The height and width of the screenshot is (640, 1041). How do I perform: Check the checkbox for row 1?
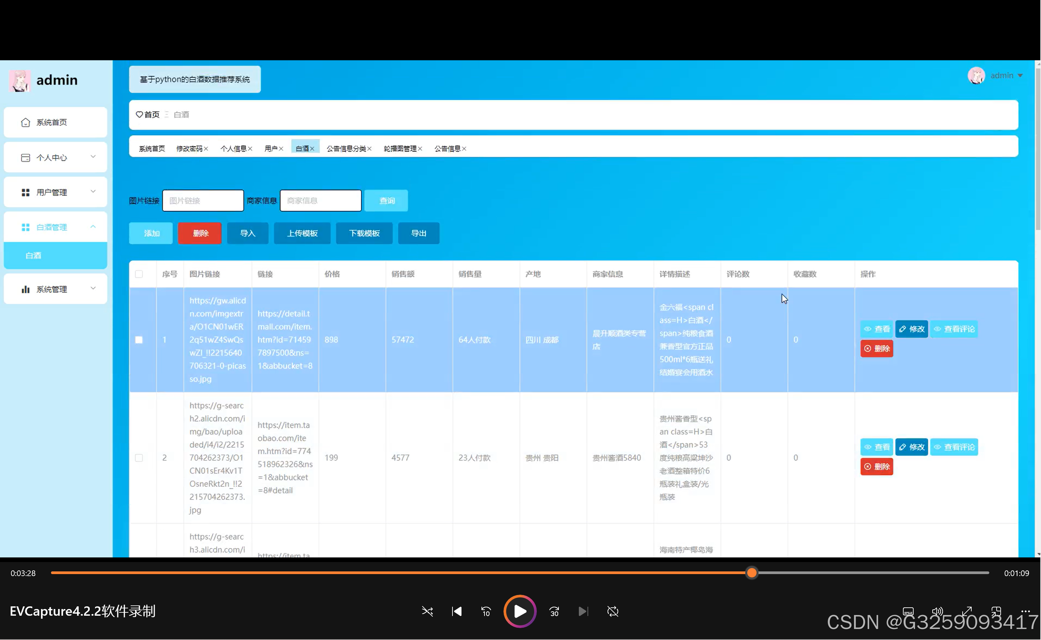pyautogui.click(x=139, y=340)
